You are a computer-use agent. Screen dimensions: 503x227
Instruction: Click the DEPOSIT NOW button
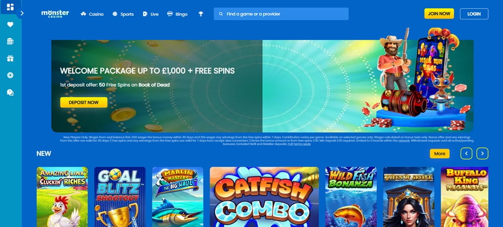click(x=83, y=102)
